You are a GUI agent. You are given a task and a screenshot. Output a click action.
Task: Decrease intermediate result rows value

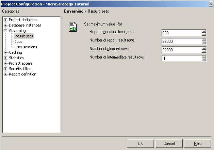coord(204,60)
